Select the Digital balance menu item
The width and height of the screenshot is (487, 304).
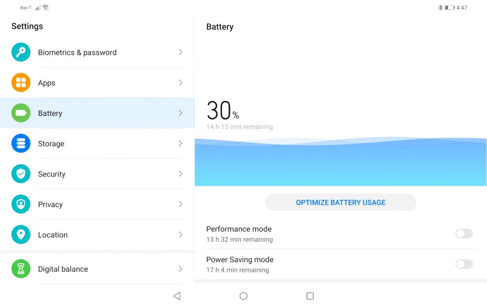click(x=97, y=268)
